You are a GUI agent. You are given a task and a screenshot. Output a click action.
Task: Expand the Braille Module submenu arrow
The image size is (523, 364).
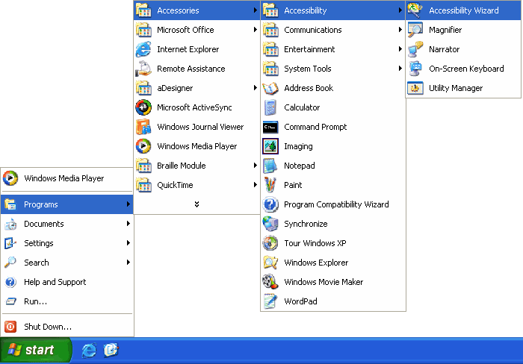point(255,166)
